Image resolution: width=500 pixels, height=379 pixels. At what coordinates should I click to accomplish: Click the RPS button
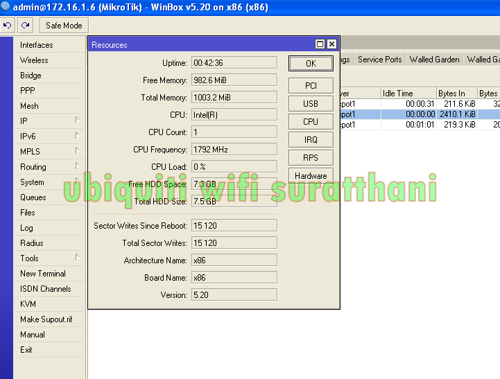311,158
